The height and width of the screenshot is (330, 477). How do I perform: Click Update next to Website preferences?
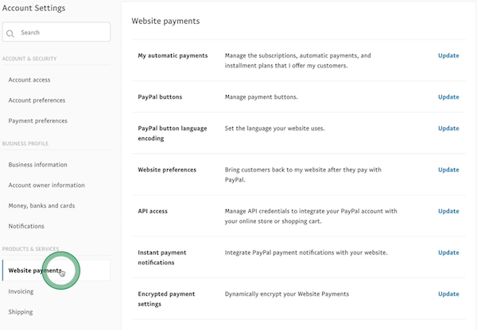coord(448,169)
